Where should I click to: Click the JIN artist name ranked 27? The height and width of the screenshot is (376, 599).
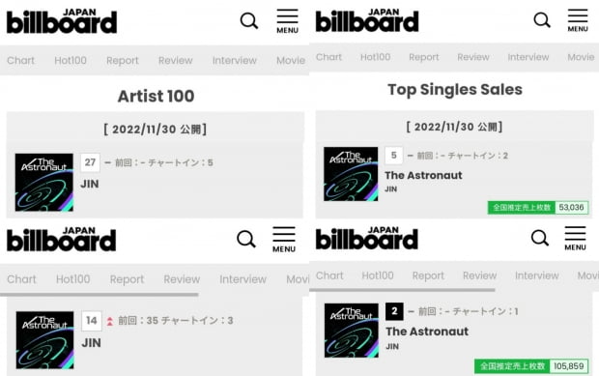click(90, 185)
